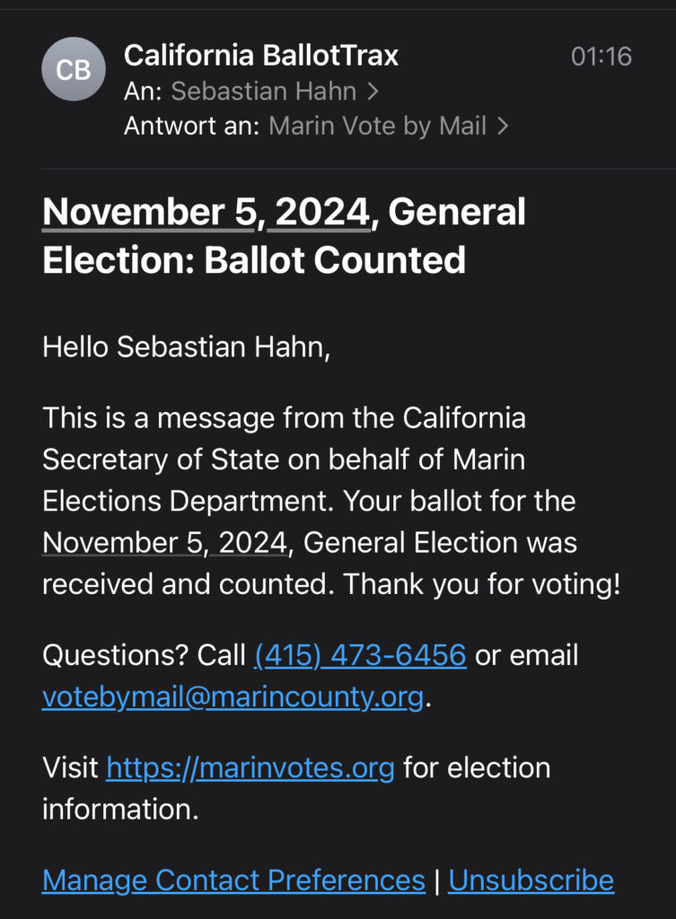Screen dimensions: 676x919
Task: Tap the 'Antwort an:' reply-to label
Action: pyautogui.click(x=191, y=126)
